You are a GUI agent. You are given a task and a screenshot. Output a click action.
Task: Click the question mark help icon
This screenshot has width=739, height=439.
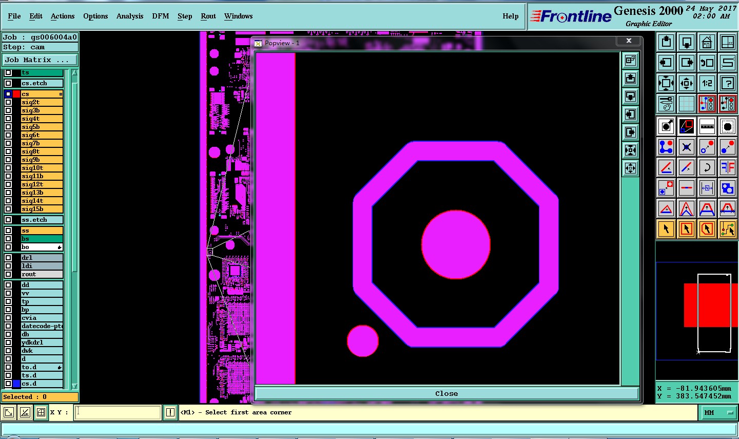pyautogui.click(x=728, y=83)
